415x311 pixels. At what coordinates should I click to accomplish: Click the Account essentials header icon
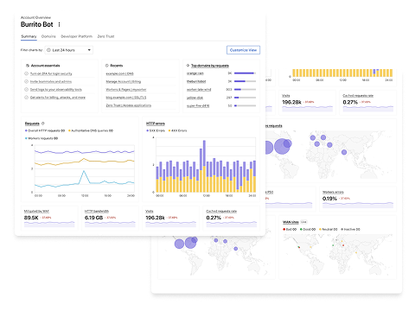coord(28,66)
